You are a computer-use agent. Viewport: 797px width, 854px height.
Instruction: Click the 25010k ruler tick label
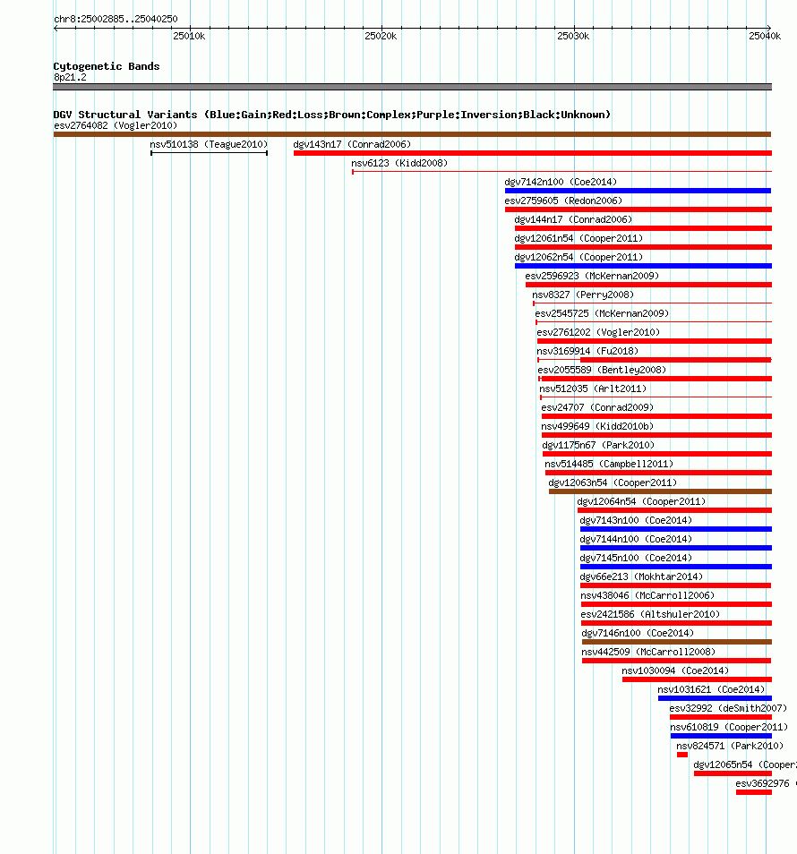[x=189, y=36]
